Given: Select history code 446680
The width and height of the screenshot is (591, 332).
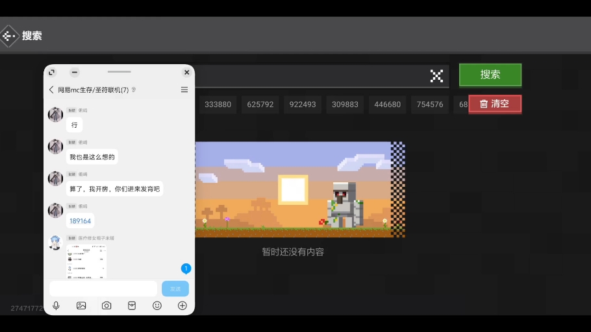Looking at the screenshot, I should point(388,104).
